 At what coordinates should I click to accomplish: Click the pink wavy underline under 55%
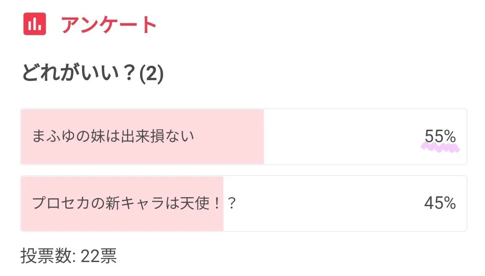coord(440,148)
